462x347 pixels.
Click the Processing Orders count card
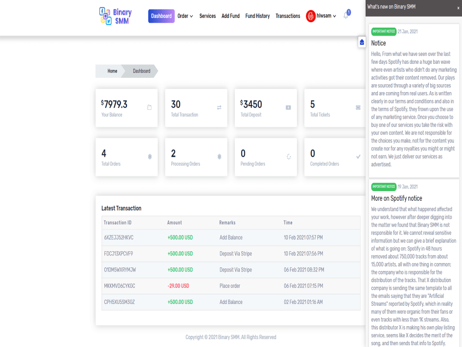point(196,157)
